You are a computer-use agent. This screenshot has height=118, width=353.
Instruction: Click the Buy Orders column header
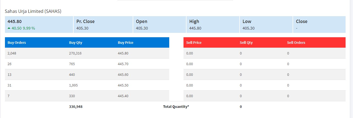(17, 43)
